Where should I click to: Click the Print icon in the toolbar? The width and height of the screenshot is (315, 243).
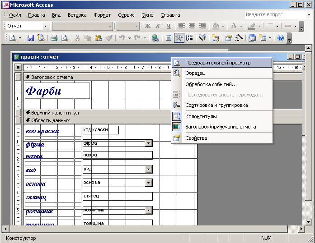pos(54,38)
